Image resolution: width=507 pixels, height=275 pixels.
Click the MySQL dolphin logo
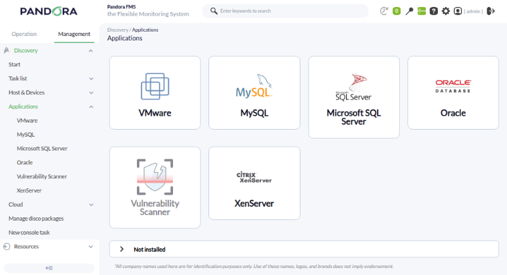(x=255, y=86)
